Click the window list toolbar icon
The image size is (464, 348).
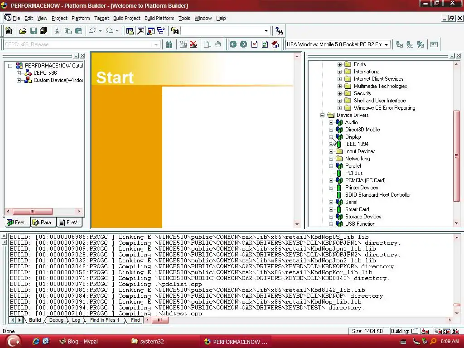(x=161, y=31)
